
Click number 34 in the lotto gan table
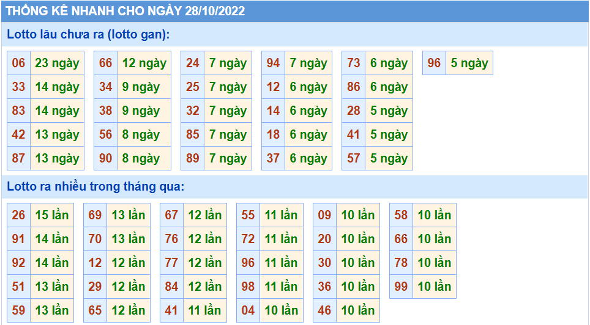click(x=106, y=87)
